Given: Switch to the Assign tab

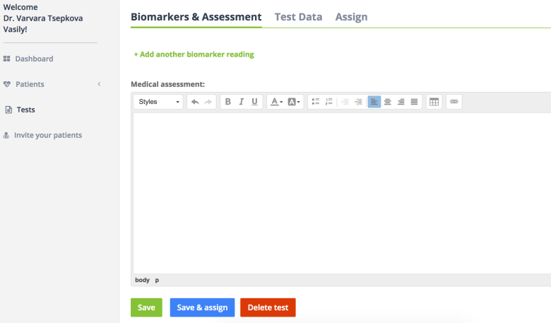Looking at the screenshot, I should coord(351,17).
